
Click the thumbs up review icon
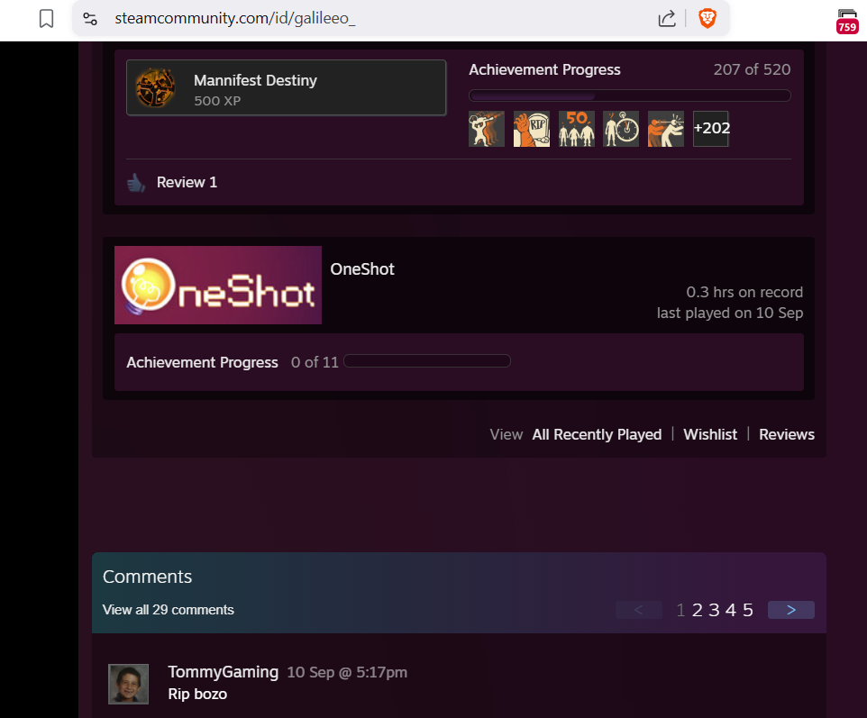tap(136, 182)
